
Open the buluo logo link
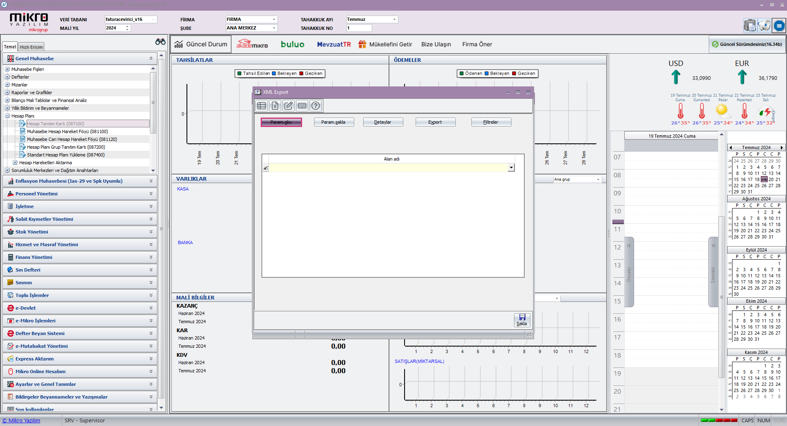pyautogui.click(x=292, y=44)
